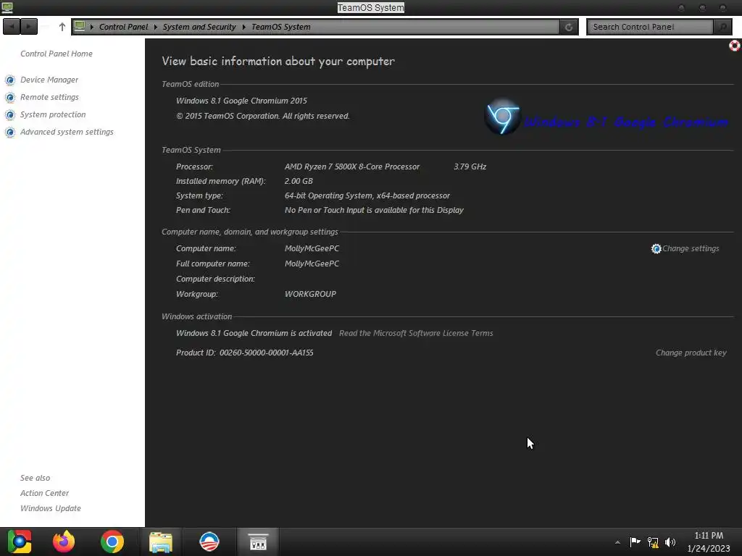Click the shield icon beside Advanced system settings
The image size is (742, 556).
pyautogui.click(x=10, y=132)
